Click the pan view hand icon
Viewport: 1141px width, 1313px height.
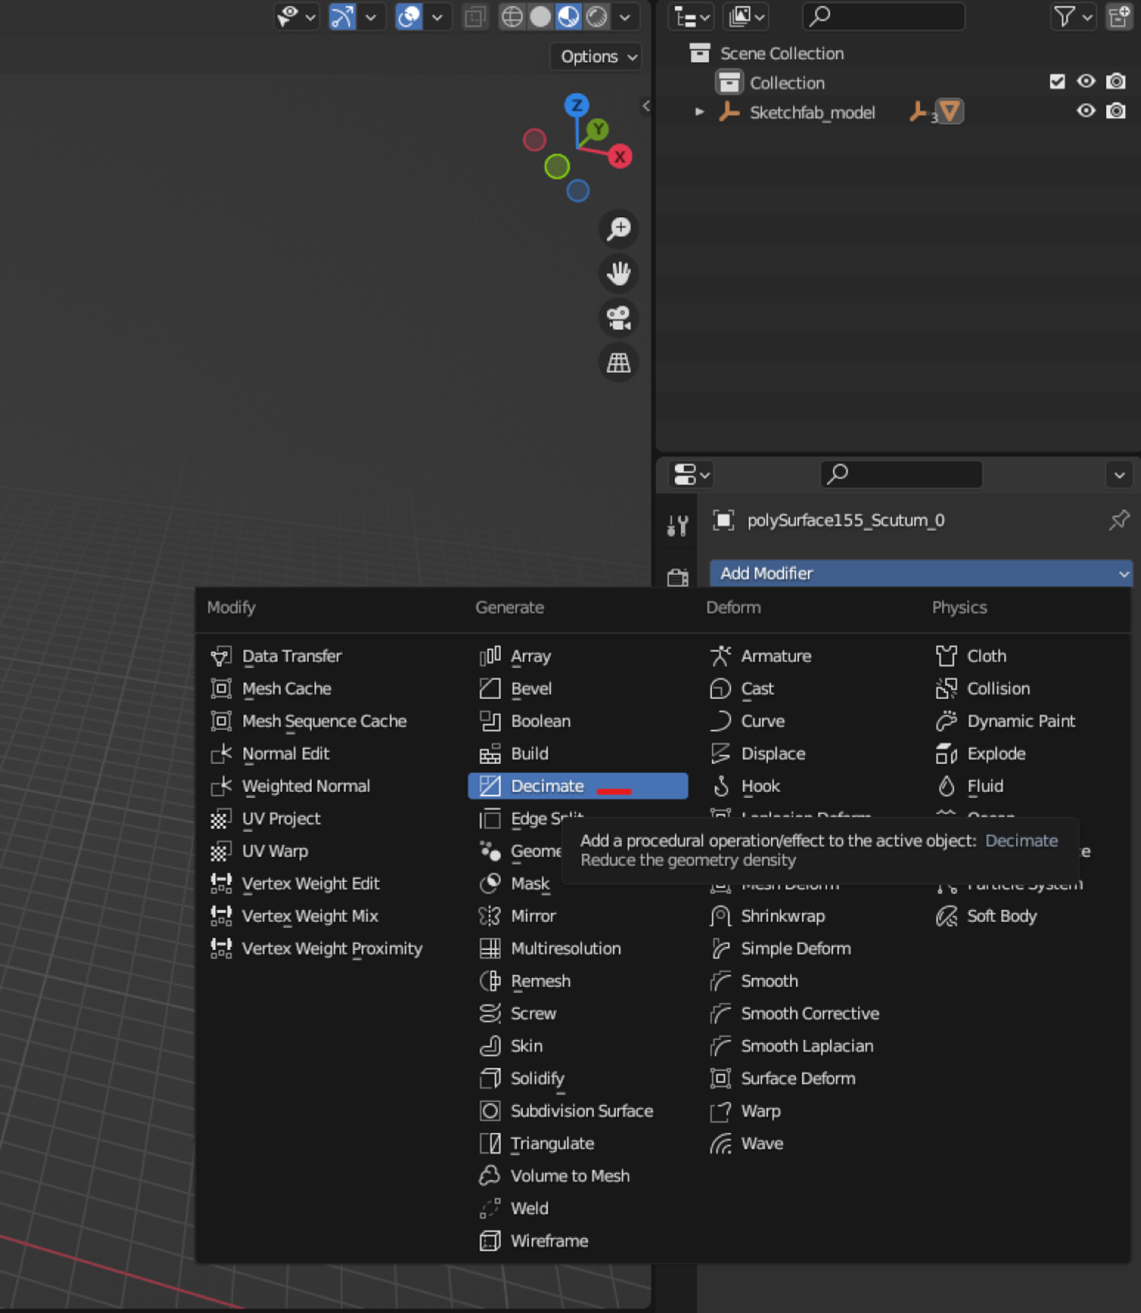[x=618, y=273]
